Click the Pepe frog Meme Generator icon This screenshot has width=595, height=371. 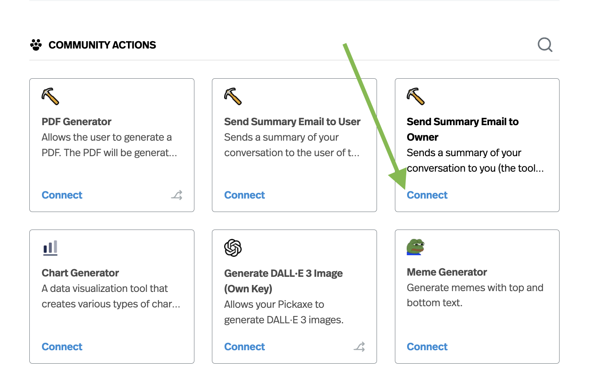tap(416, 247)
